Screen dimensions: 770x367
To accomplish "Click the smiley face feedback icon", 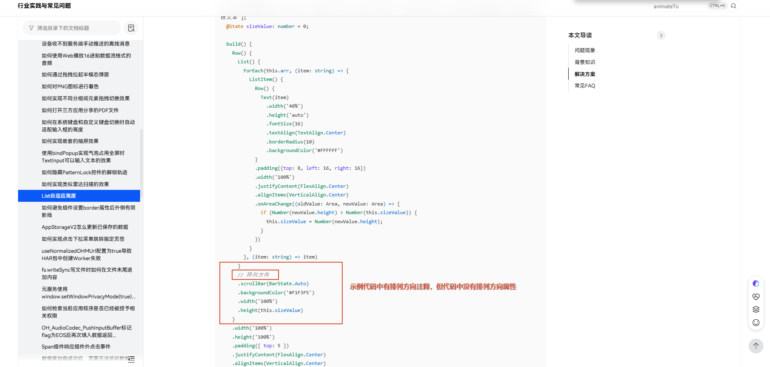I will (x=756, y=323).
